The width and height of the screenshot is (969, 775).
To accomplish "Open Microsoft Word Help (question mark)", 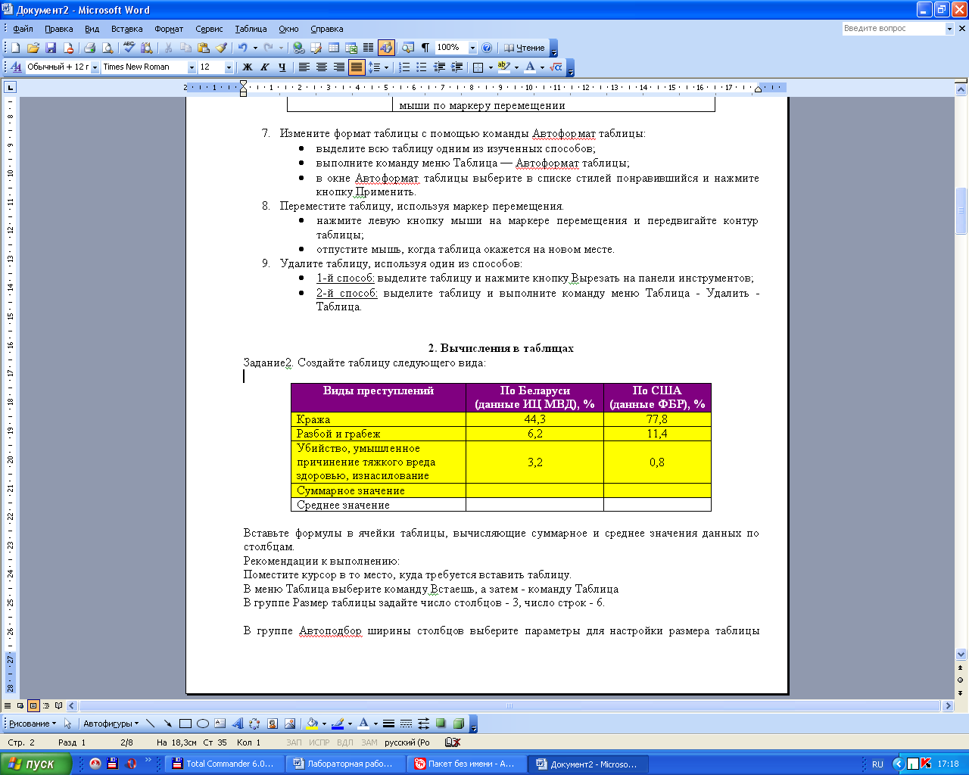I will (x=487, y=48).
